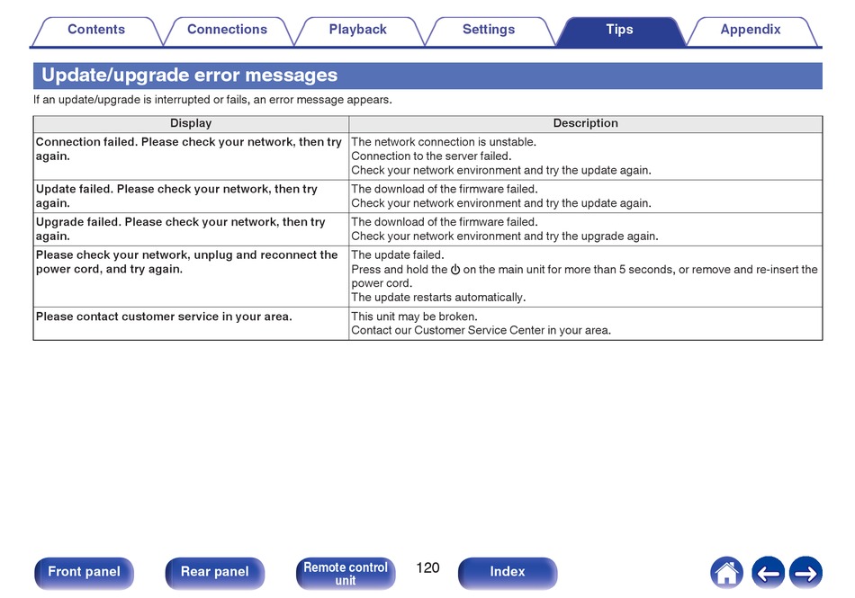Select the Display column header
This screenshot has width=855, height=598.
tap(191, 123)
